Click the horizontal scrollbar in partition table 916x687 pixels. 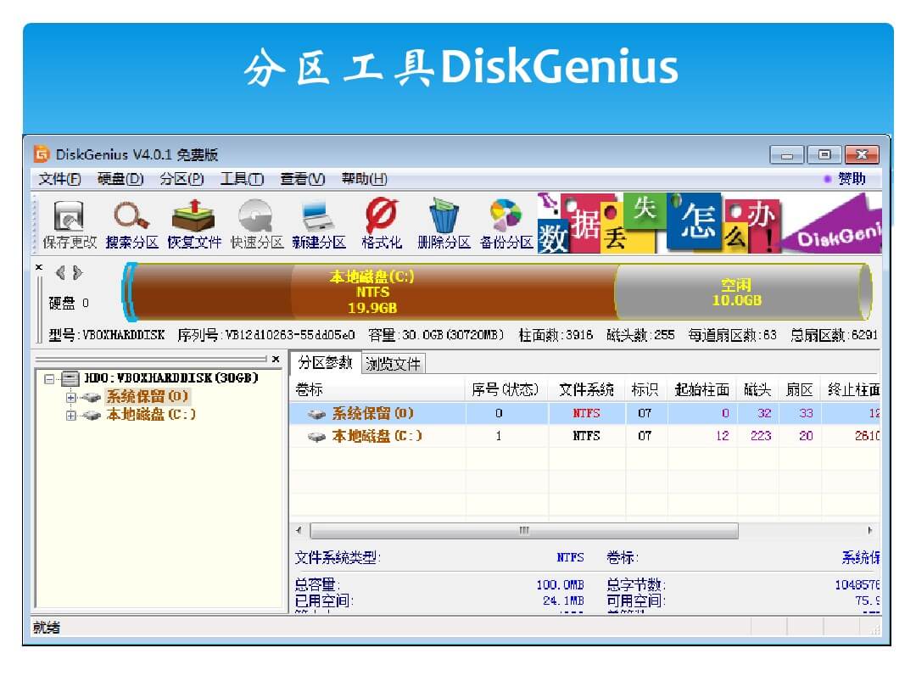pyautogui.click(x=523, y=531)
